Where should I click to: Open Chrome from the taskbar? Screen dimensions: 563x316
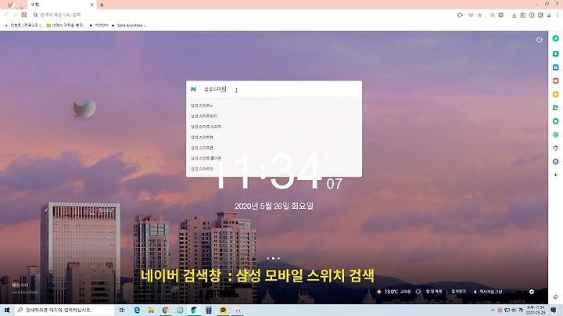click(x=166, y=310)
